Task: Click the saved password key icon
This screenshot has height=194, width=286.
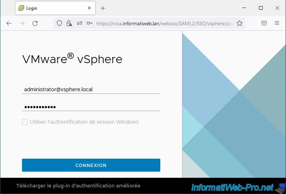Action: pyautogui.click(x=90, y=23)
